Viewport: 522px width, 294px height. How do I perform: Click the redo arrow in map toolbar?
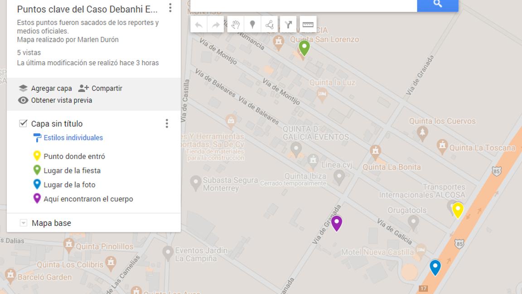click(x=216, y=24)
